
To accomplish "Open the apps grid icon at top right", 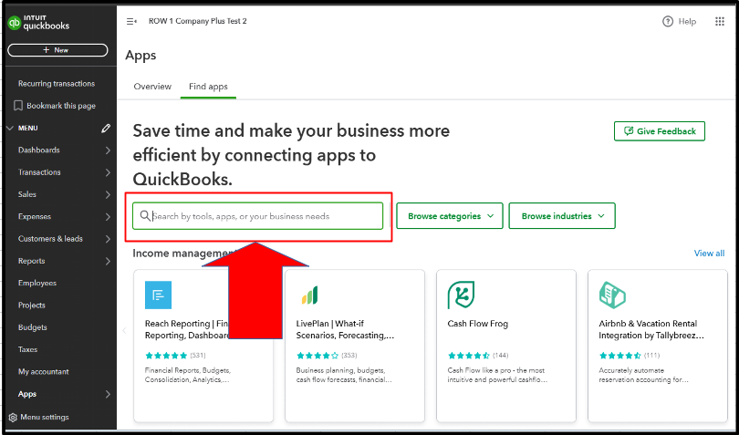I will tap(719, 21).
